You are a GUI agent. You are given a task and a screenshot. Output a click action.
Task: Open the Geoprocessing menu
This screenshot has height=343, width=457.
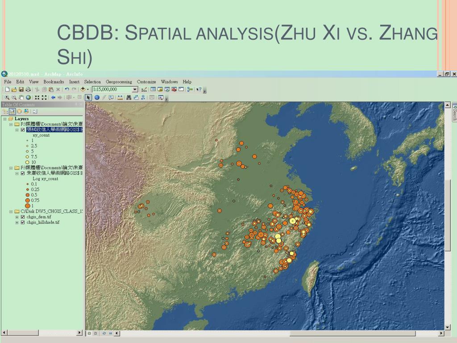[119, 82]
